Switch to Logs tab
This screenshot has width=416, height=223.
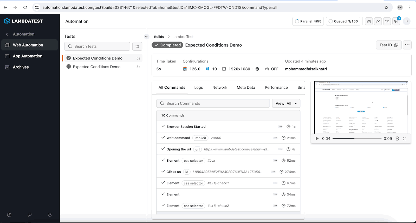(199, 88)
